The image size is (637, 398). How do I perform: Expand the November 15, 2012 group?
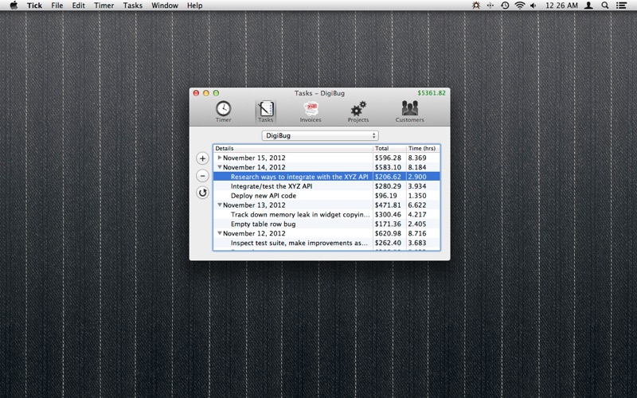[220, 158]
